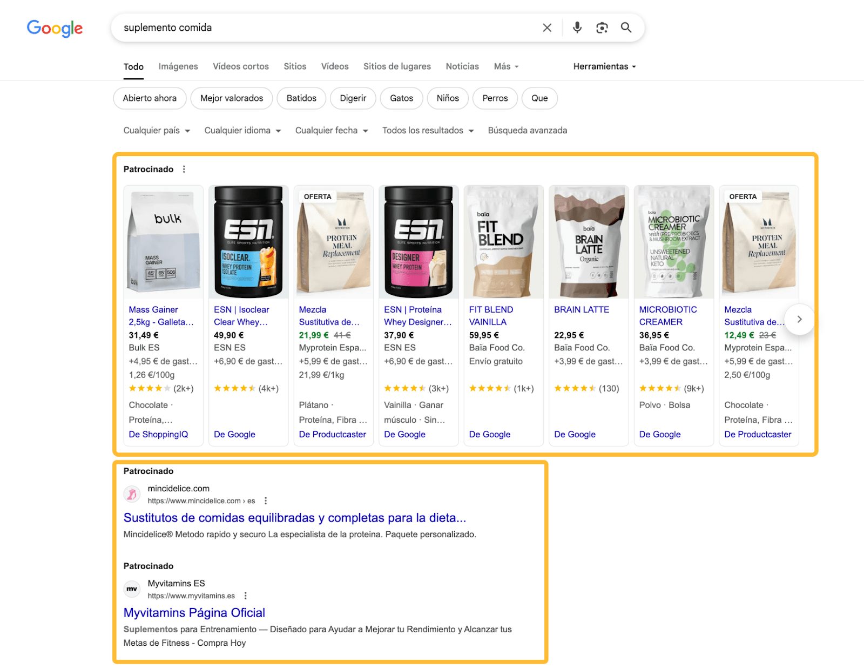
Task: Click the Google logo
Action: [55, 29]
